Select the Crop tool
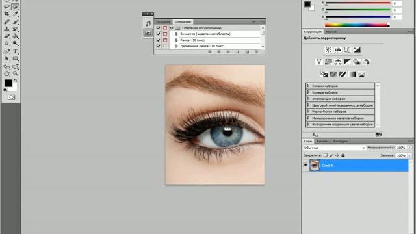Screen dimensions: 416x234 [x=7, y=14]
